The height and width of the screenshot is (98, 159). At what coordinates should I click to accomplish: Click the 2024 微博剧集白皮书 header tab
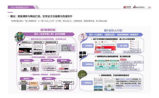click(21, 7)
